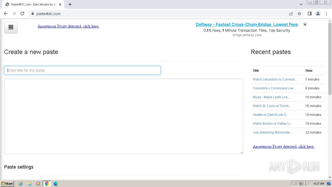332x187 pixels.
Task: Open the hamburger menu button
Action: coord(11,27)
